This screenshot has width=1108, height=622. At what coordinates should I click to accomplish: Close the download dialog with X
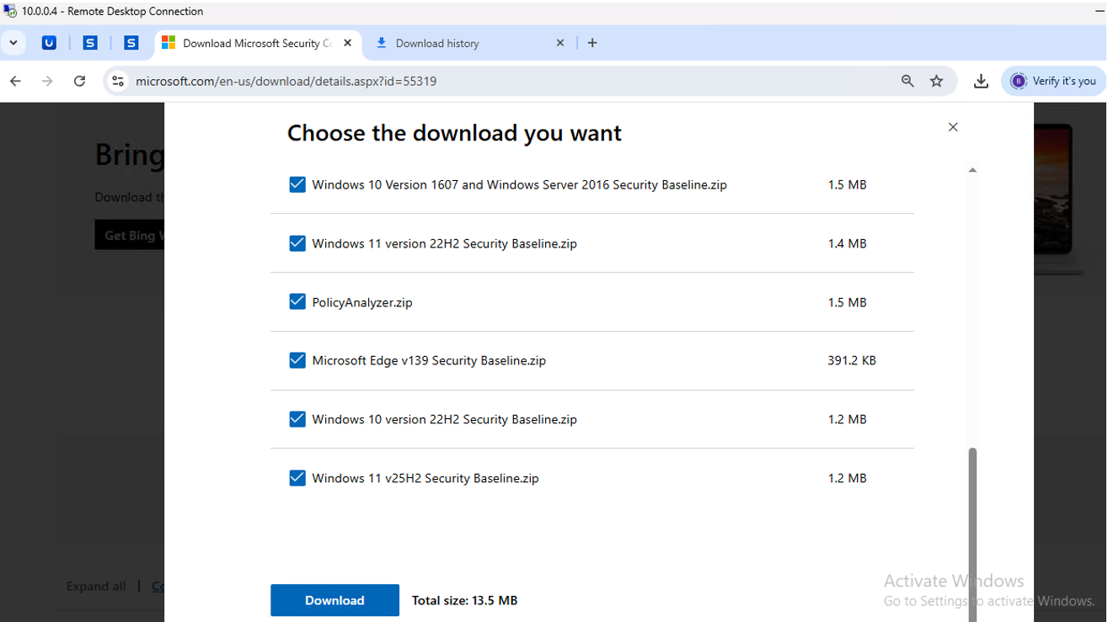[953, 127]
